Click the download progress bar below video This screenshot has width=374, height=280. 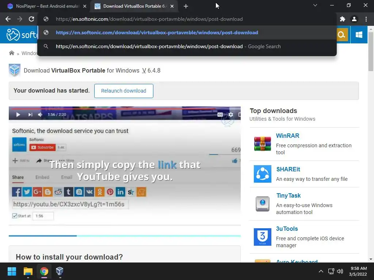[125, 236]
